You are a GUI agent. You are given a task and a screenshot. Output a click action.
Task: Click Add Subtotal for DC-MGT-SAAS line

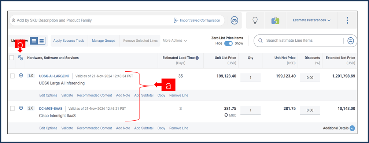144,128
